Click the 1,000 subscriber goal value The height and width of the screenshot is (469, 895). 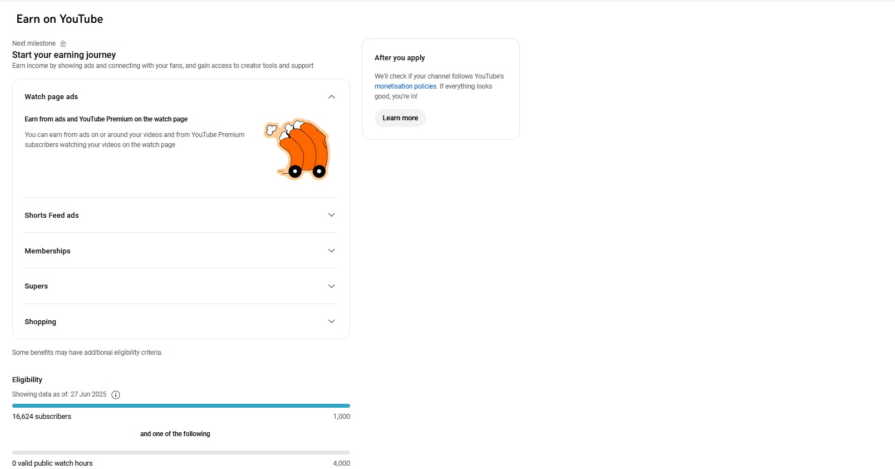pos(342,417)
